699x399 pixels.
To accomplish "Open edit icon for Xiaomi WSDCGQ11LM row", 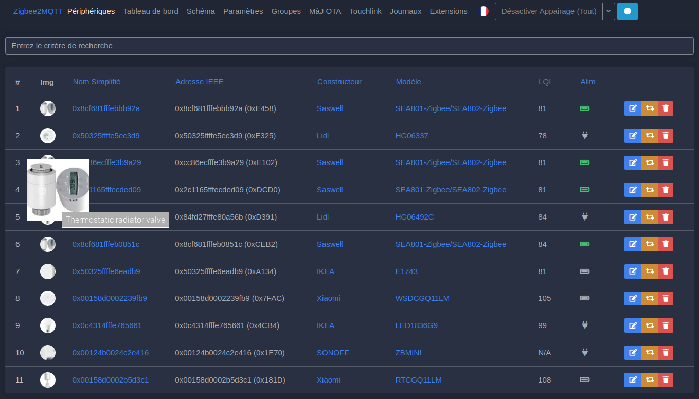I will (632, 298).
